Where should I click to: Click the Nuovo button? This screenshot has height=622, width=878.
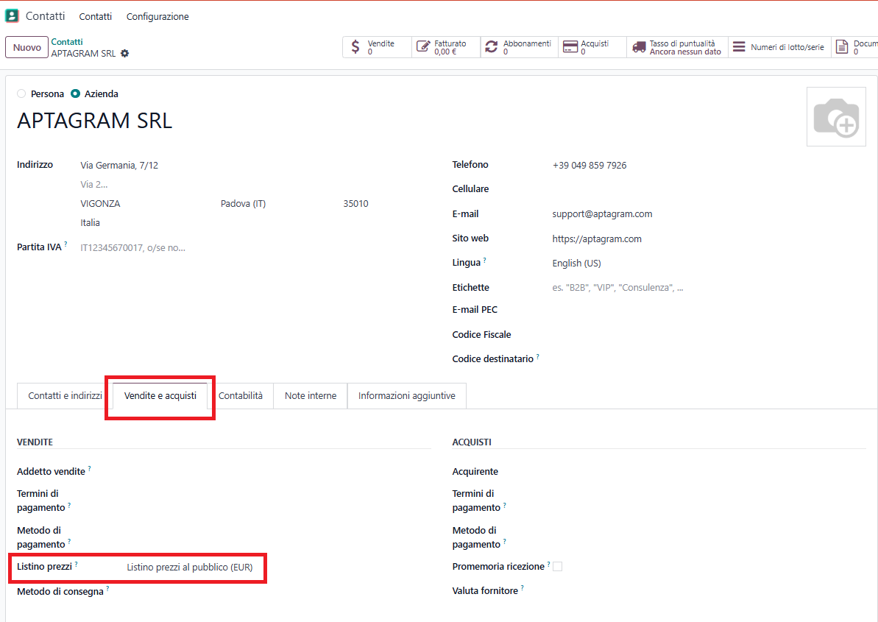pyautogui.click(x=27, y=48)
